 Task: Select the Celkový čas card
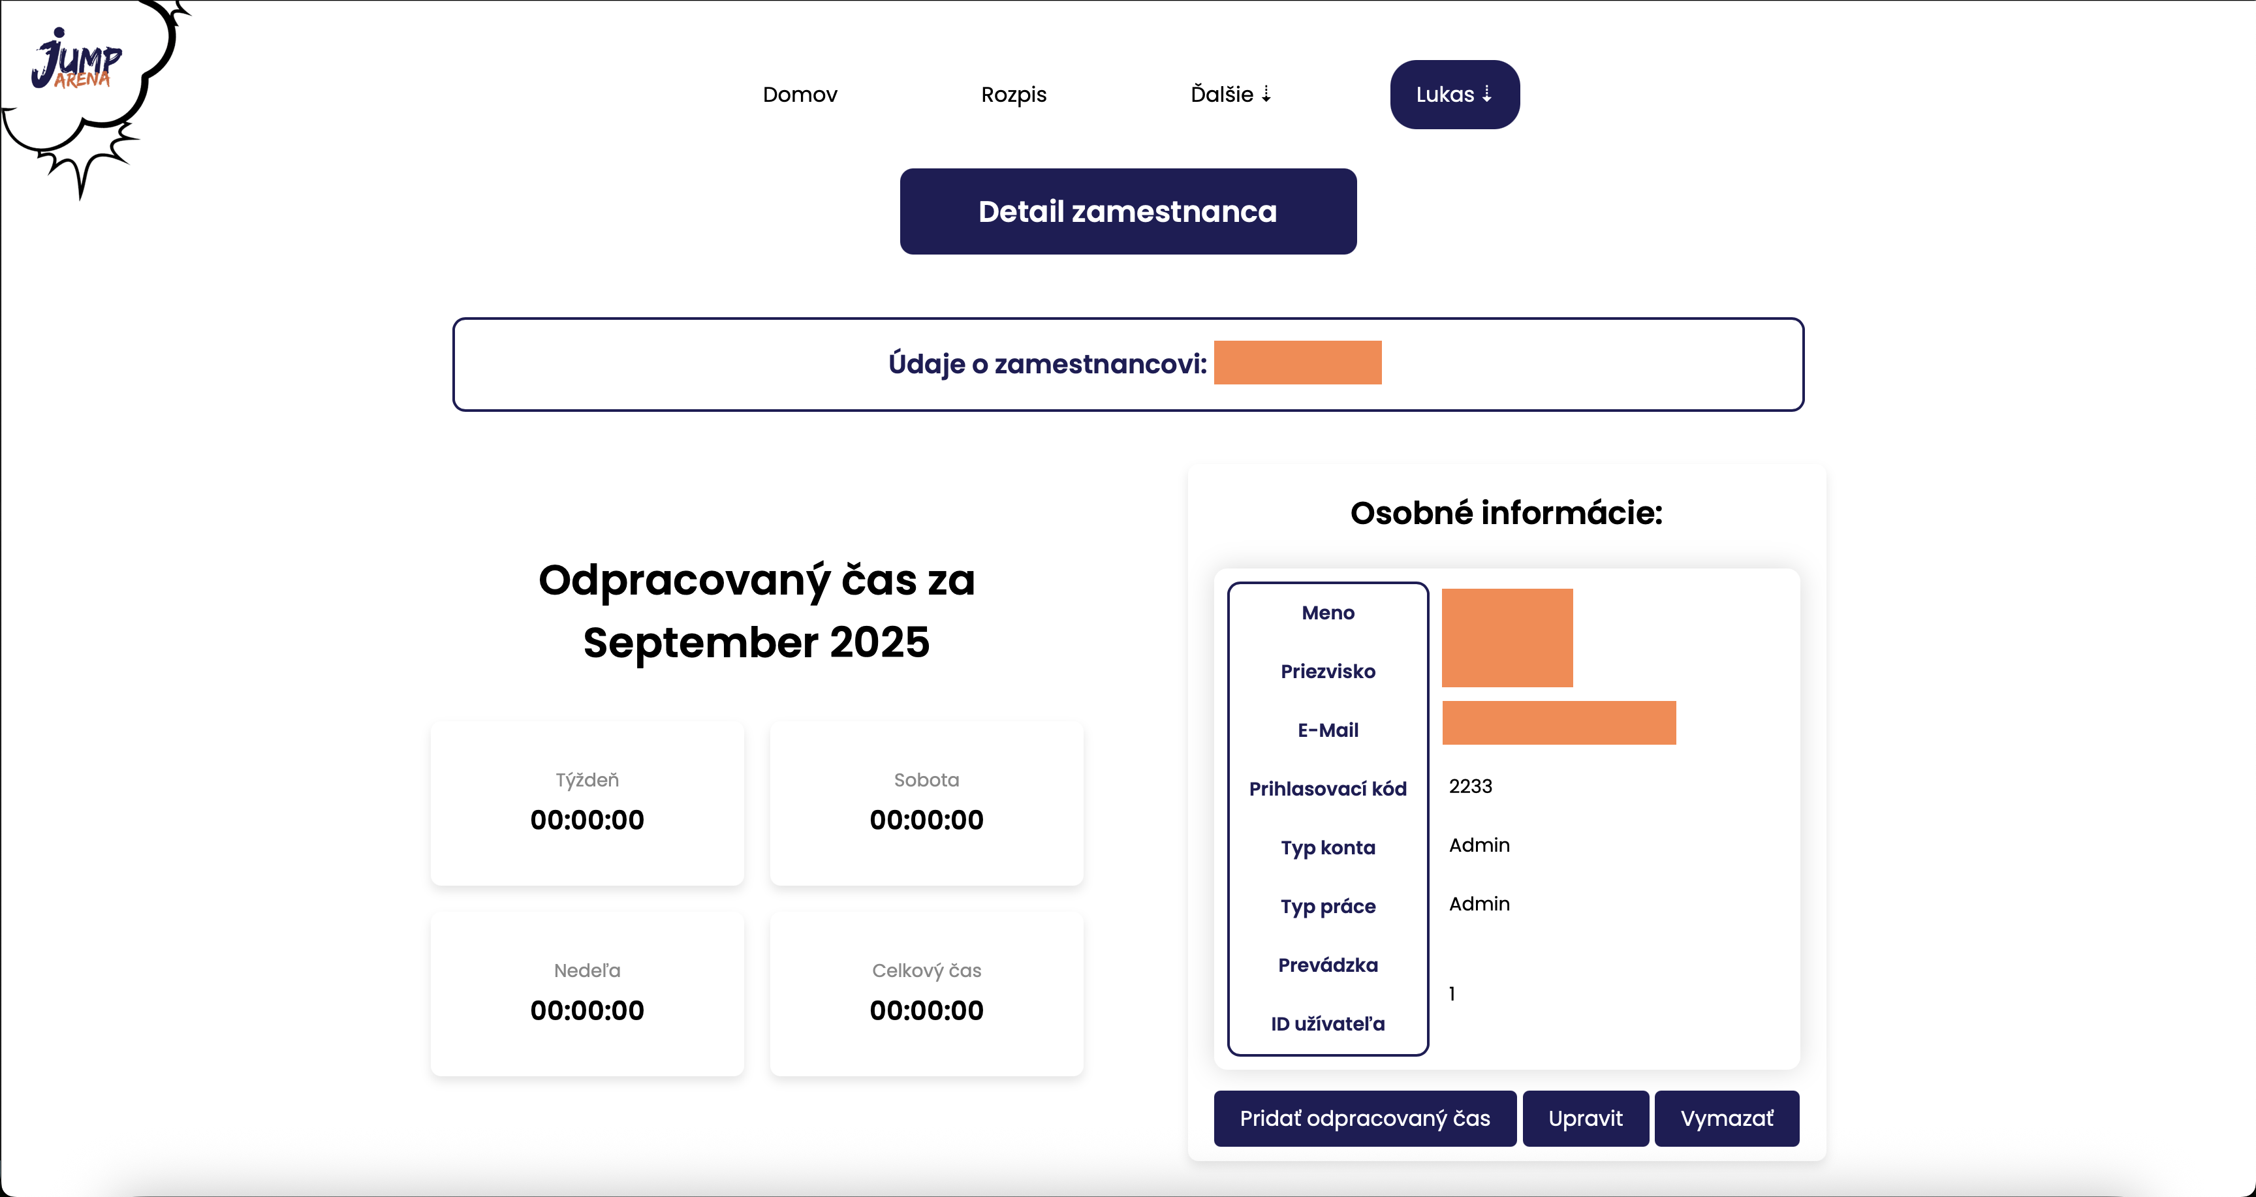926,994
